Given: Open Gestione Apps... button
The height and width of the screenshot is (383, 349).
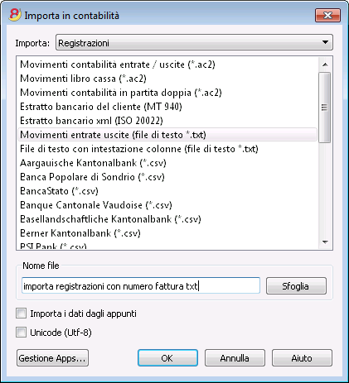Looking at the screenshot, I should point(52,358).
